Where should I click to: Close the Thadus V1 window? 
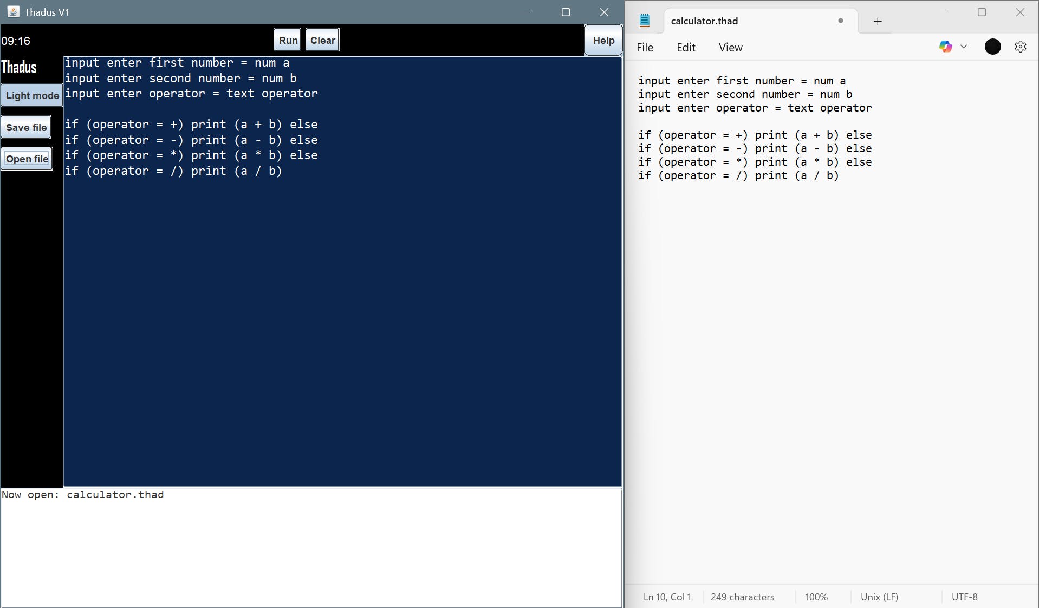point(604,12)
